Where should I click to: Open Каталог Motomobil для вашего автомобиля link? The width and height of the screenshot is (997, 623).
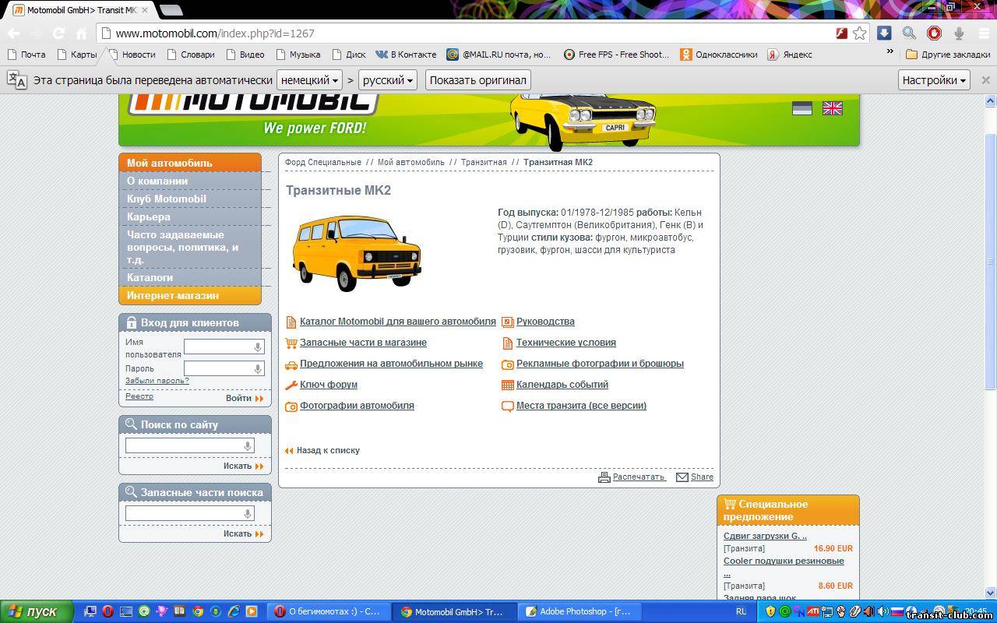(x=398, y=322)
